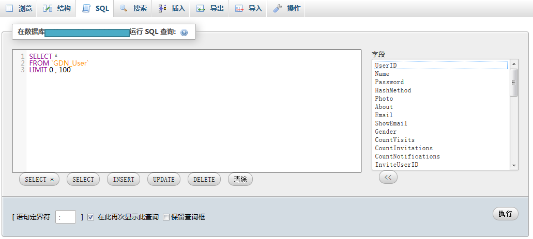Select CountNotifications in the fields list
This screenshot has width=533, height=239.
pos(441,156)
